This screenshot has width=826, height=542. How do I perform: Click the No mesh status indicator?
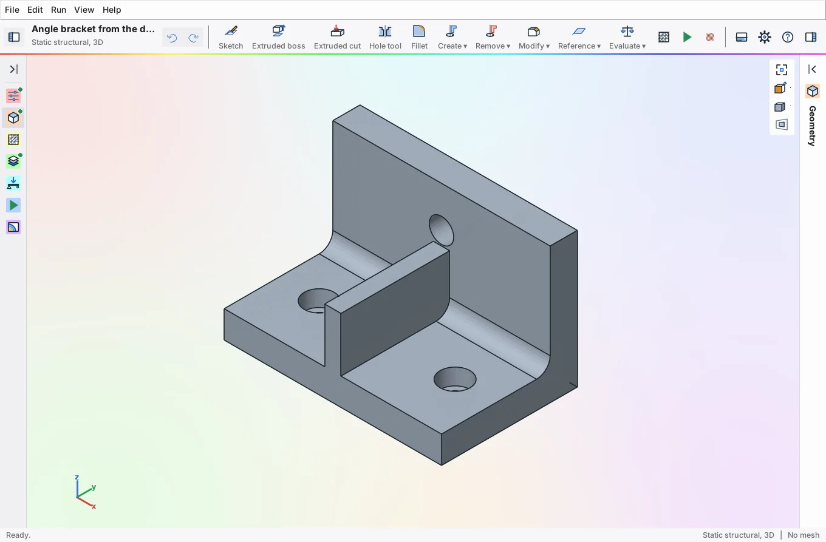804,535
